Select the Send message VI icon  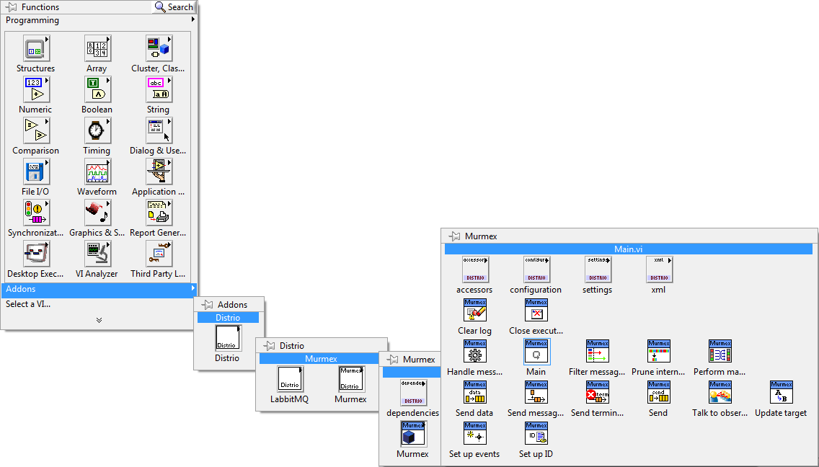(536, 392)
